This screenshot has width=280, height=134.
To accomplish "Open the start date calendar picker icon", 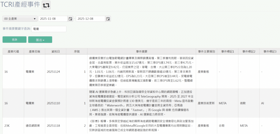I will pyautogui.click(x=70, y=19).
